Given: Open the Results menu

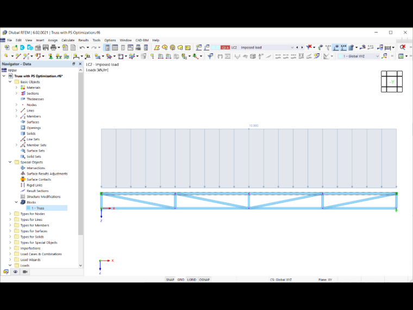Looking at the screenshot, I should coord(84,40).
